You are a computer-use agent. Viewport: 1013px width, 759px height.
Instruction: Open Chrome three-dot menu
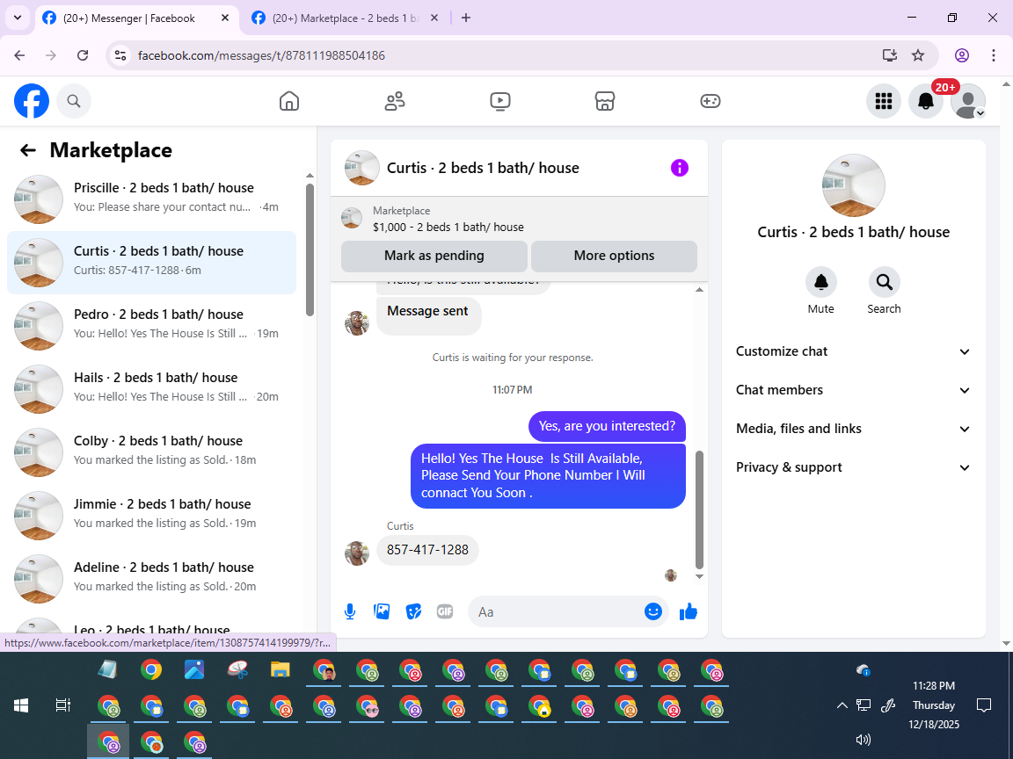click(x=994, y=55)
